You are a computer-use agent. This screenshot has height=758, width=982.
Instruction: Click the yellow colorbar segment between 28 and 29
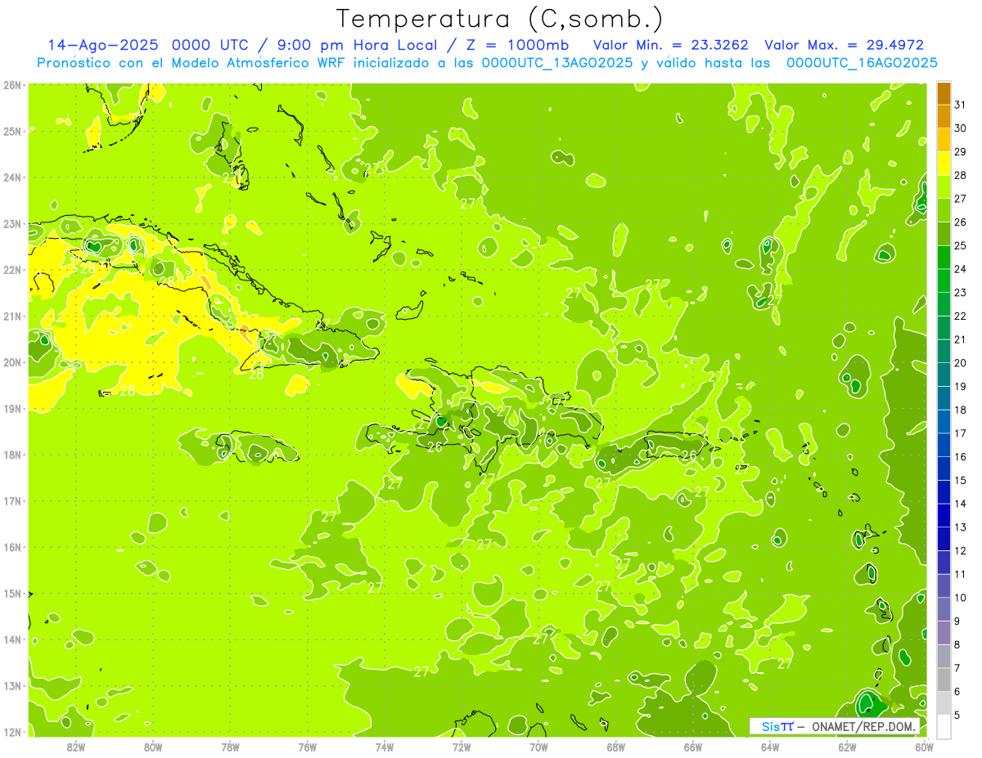[944, 164]
